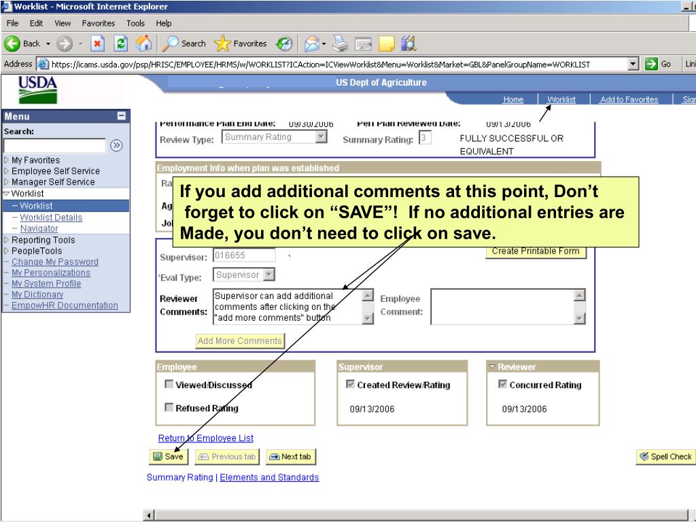Click the Media toolbar icon
Screen dimensions: 696x522
coord(284,43)
